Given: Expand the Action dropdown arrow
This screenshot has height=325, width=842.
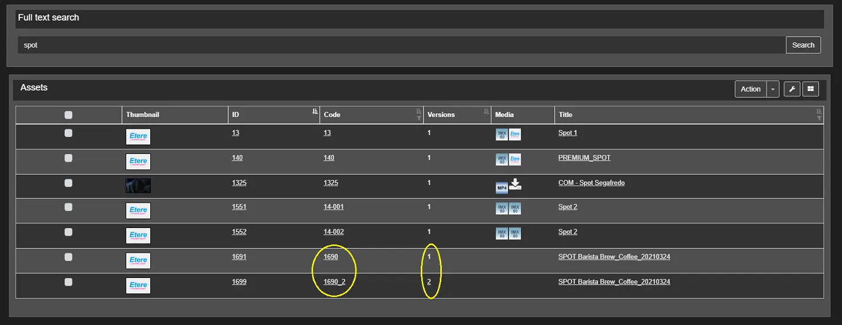Looking at the screenshot, I should click(772, 89).
